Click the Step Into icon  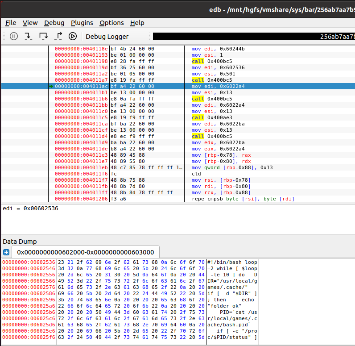pyautogui.click(x=28, y=36)
